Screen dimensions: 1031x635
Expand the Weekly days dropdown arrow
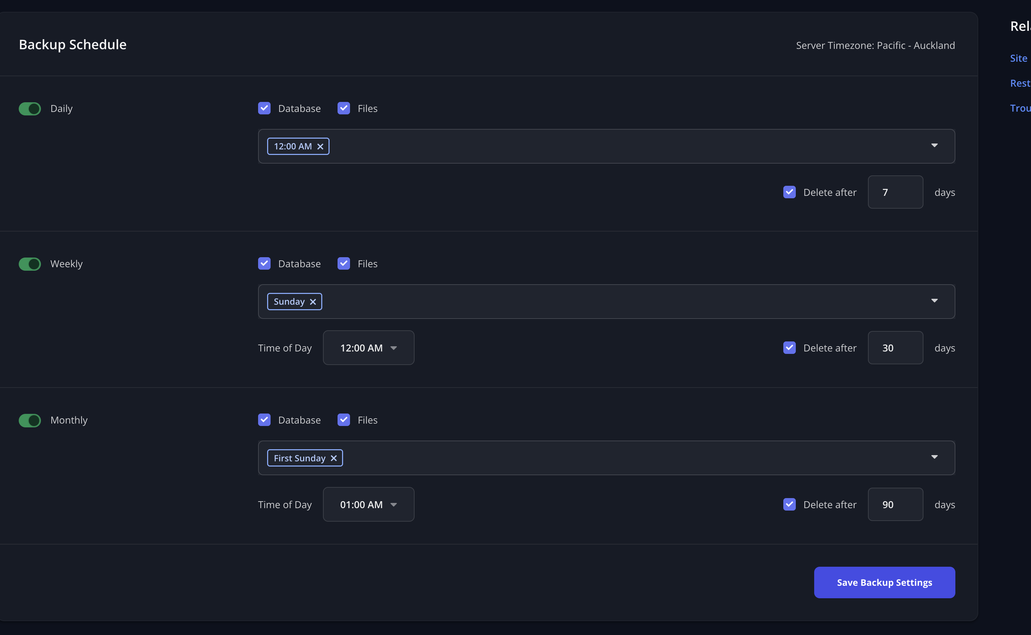click(x=934, y=301)
